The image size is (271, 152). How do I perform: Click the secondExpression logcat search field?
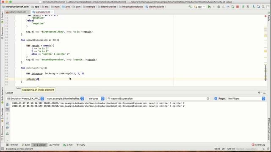[x=158, y=98]
